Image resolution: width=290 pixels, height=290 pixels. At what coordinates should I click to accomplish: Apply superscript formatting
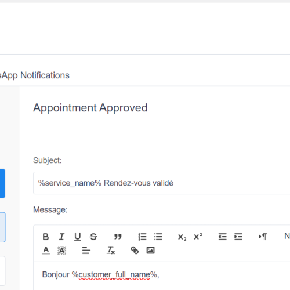pyautogui.click(x=198, y=237)
